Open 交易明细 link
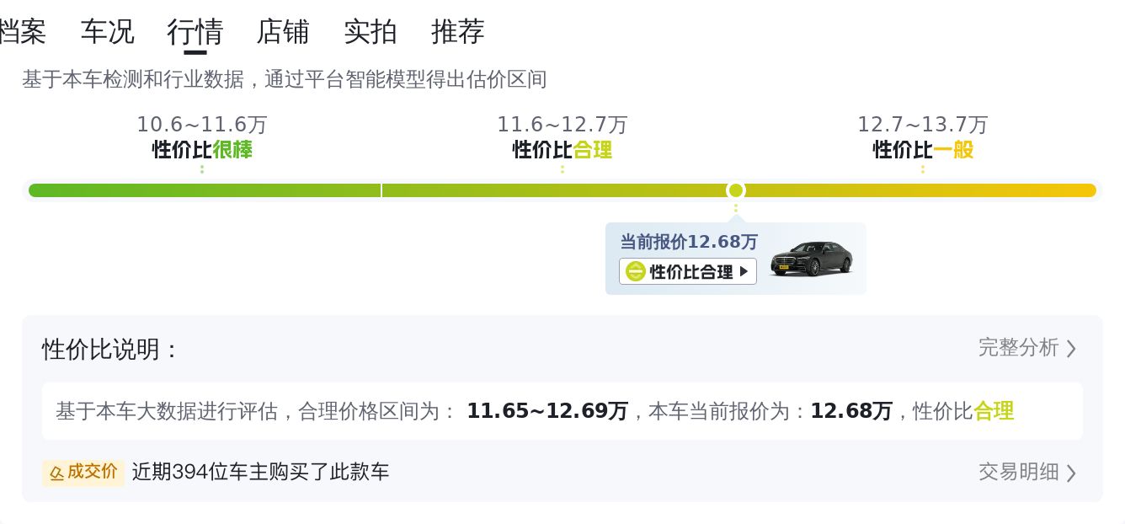The image size is (1125, 524). tap(1018, 472)
